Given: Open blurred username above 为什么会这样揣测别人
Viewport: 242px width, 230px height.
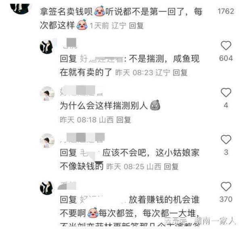Looking at the screenshot, I should pyautogui.click(x=81, y=91).
